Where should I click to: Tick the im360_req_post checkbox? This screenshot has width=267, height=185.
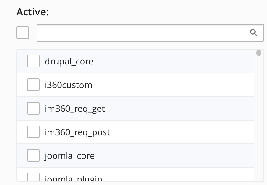[33, 132]
